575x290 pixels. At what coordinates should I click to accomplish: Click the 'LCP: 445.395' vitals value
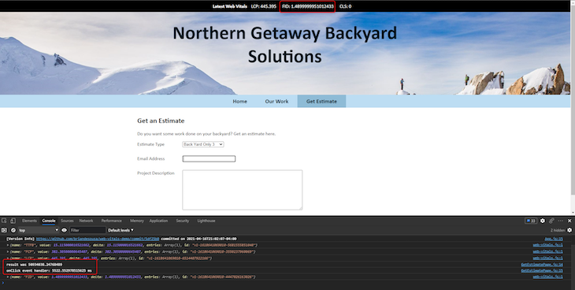pyautogui.click(x=264, y=6)
